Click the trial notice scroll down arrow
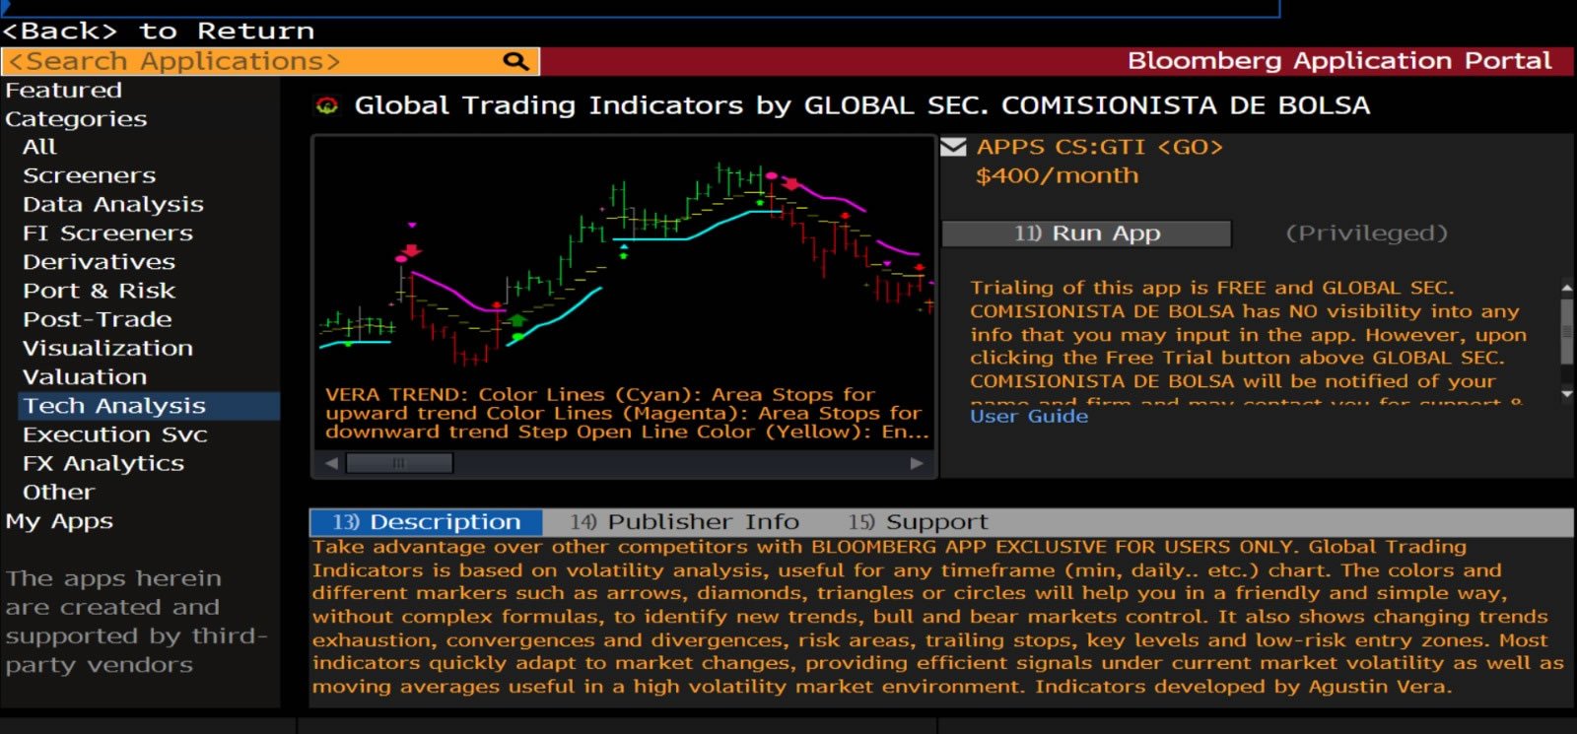This screenshot has height=734, width=1577. pos(1567,393)
